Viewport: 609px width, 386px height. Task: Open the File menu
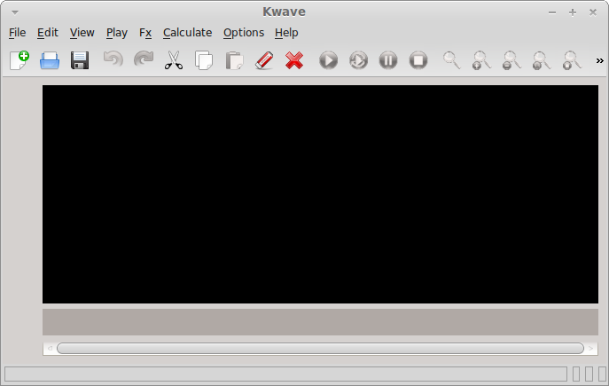[18, 33]
